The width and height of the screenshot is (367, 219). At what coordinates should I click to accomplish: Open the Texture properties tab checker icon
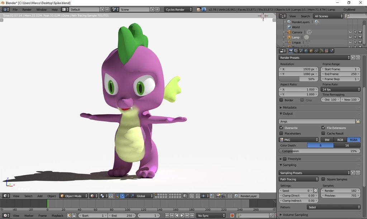[327, 51]
